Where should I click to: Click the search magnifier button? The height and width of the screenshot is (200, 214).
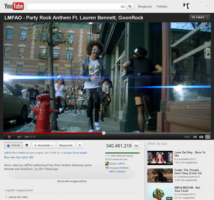pos(130,6)
